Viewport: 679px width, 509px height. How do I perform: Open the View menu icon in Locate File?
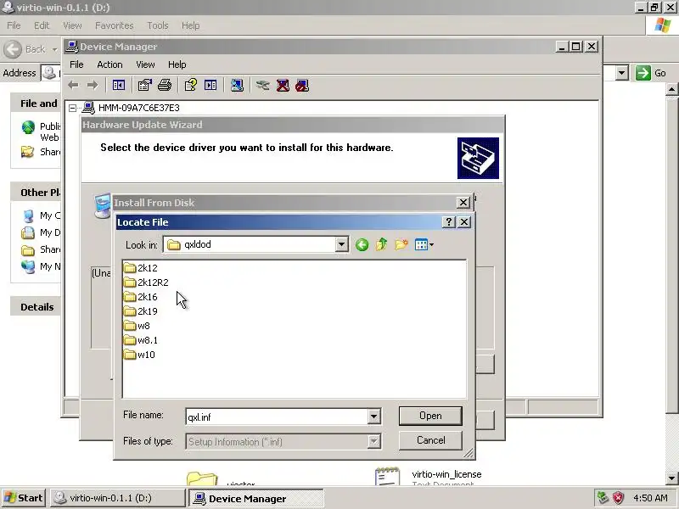point(424,245)
